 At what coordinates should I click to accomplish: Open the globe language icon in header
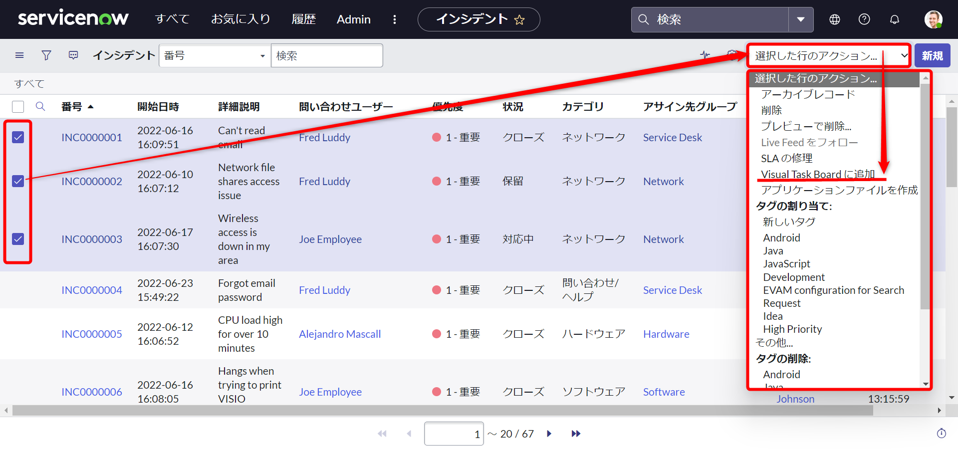click(x=834, y=19)
